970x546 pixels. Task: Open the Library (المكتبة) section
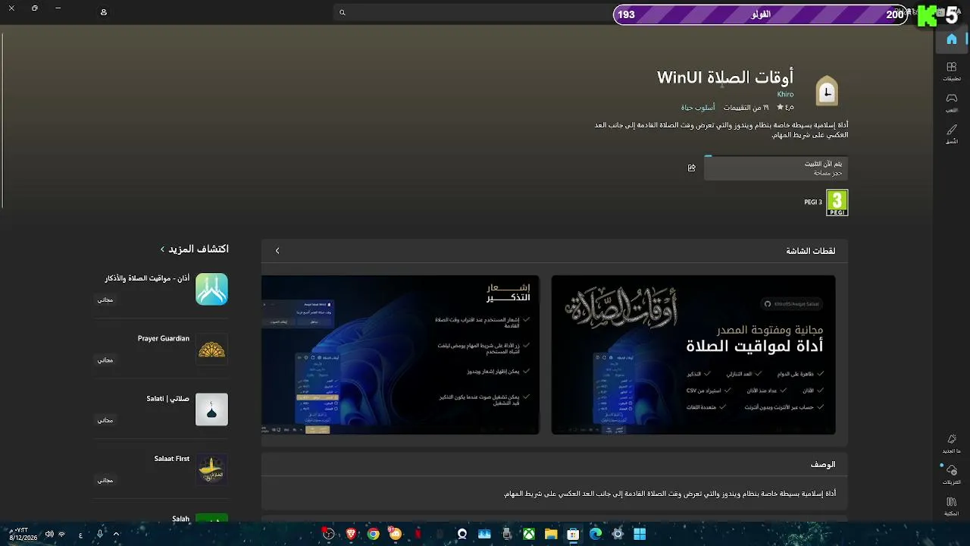(952, 506)
